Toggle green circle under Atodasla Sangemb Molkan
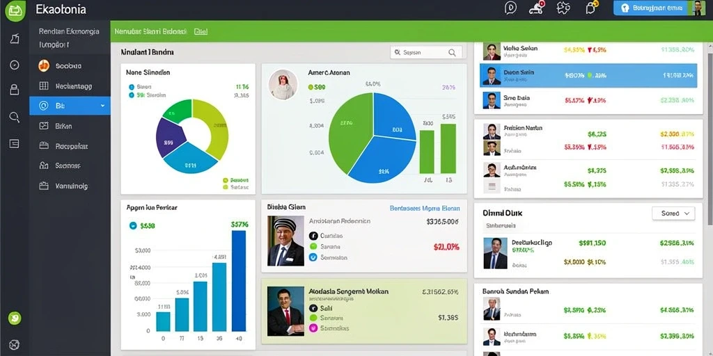This screenshot has width=713, height=356. point(313,318)
